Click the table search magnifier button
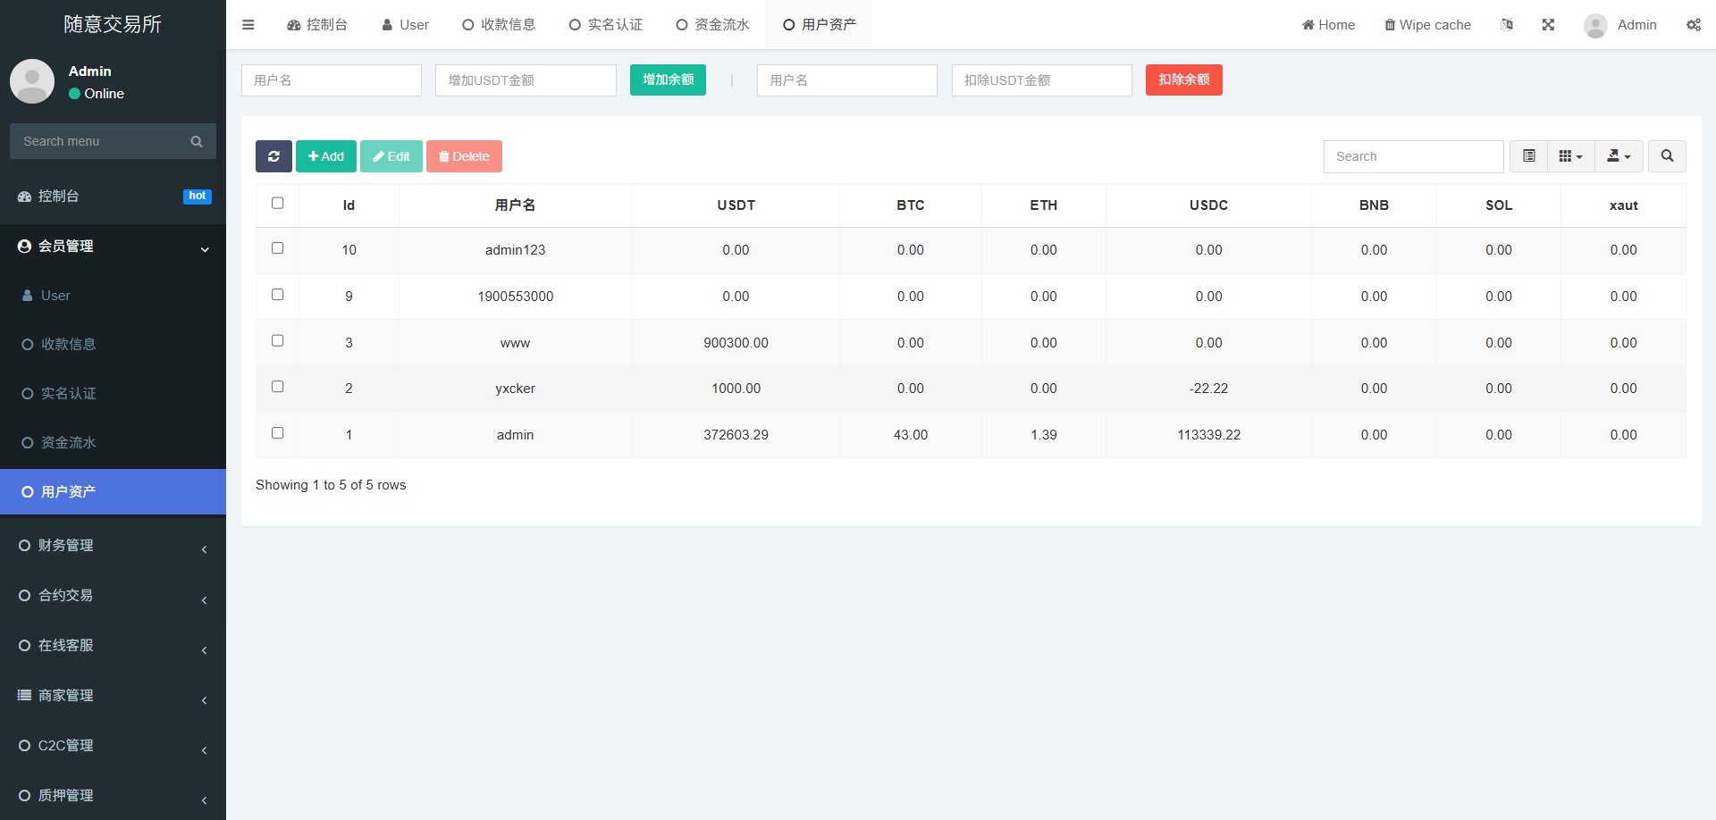The image size is (1716, 820). pyautogui.click(x=1667, y=156)
